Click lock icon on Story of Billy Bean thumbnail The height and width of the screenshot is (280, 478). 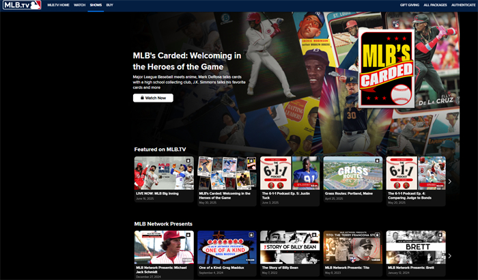click(314, 235)
